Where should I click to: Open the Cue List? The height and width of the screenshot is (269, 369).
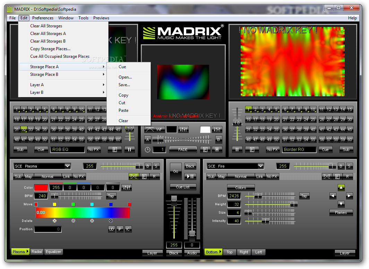[x=183, y=187]
